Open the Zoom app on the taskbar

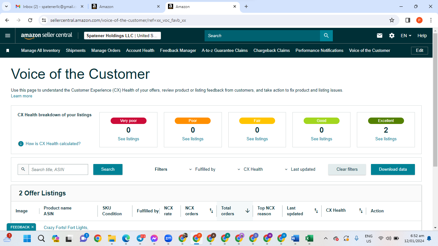click(168, 238)
